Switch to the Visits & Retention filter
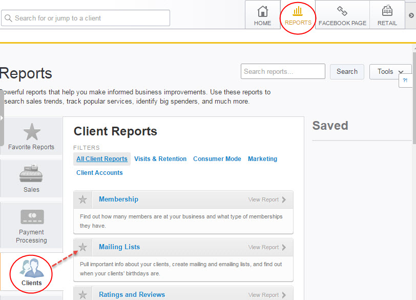This screenshot has width=416, height=300. point(160,159)
